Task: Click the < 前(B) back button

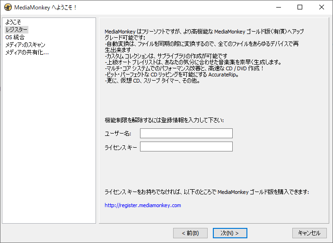Action: [190, 233]
